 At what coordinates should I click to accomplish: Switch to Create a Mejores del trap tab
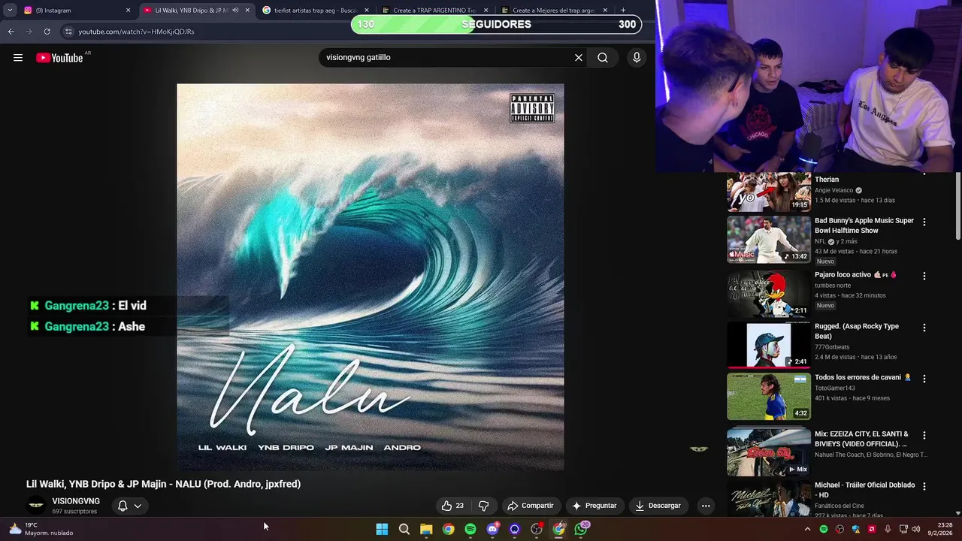pyautogui.click(x=554, y=11)
